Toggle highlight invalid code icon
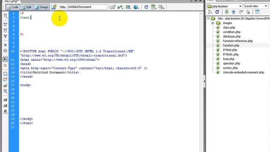The width and height of the screenshot is (270, 152). point(5,65)
